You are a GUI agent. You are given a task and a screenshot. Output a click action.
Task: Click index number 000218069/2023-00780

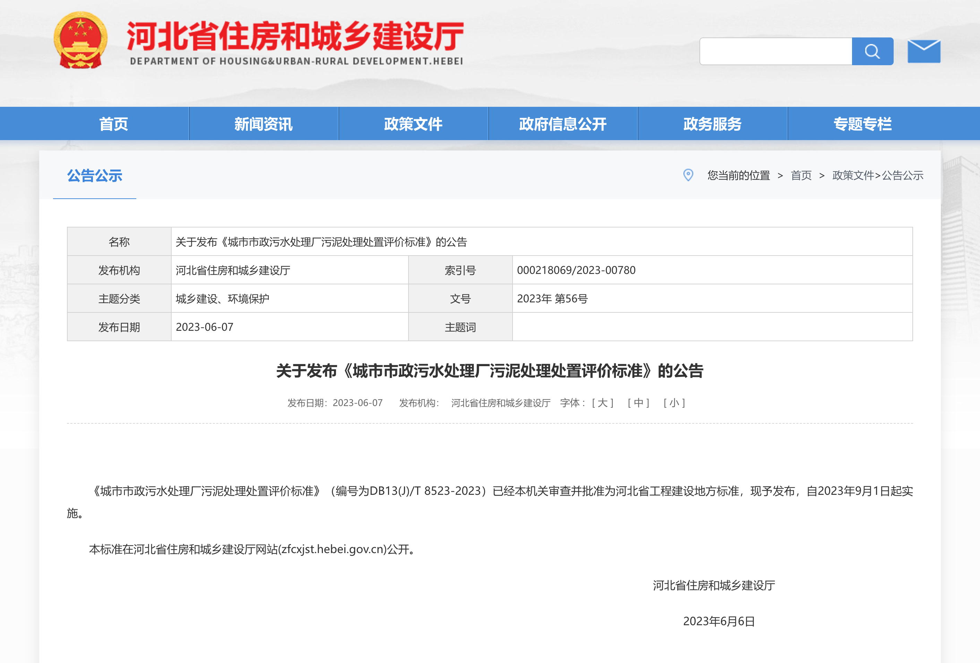click(x=576, y=270)
